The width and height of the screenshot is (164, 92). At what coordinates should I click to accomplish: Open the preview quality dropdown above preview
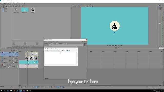[83, 6]
